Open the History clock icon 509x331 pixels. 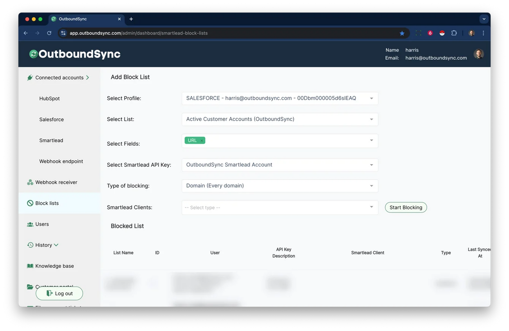click(30, 245)
